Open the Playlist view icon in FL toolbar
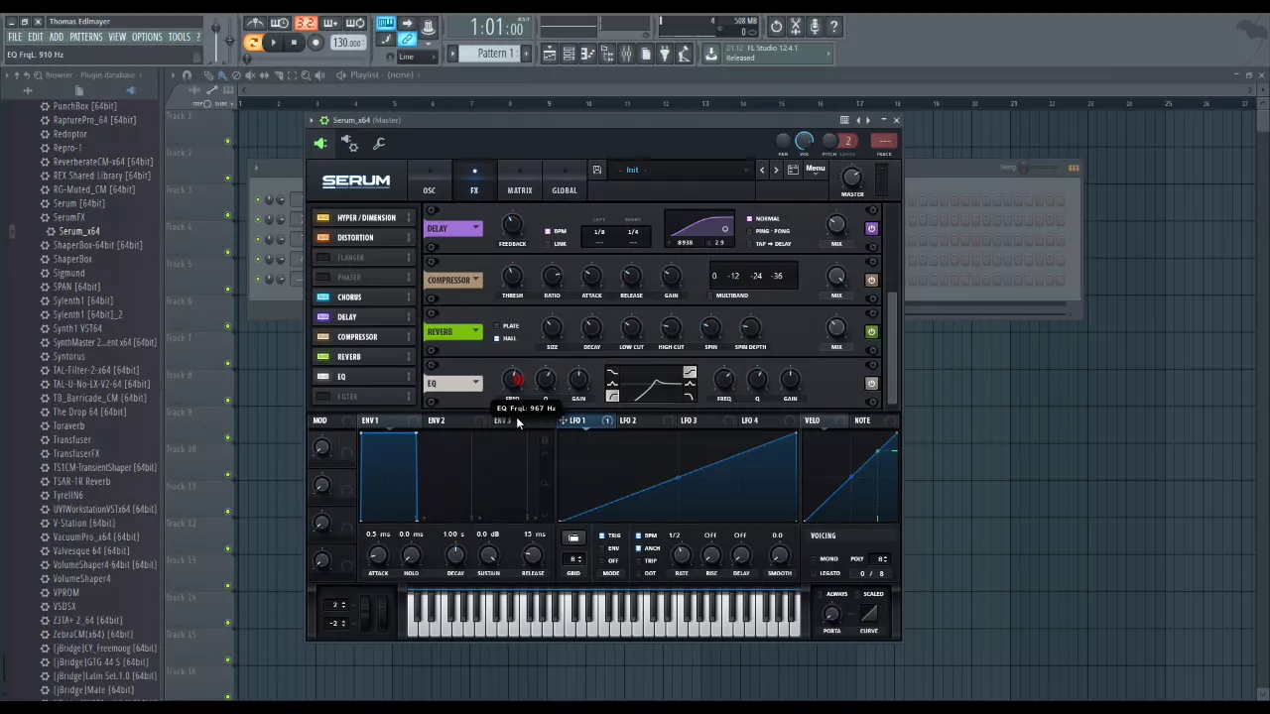This screenshot has width=1270, height=714. pyautogui.click(x=550, y=54)
